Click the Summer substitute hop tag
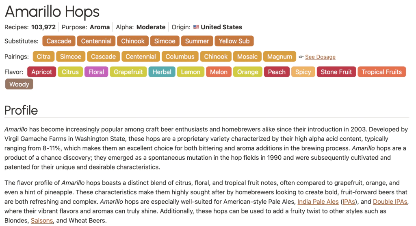 tap(197, 41)
